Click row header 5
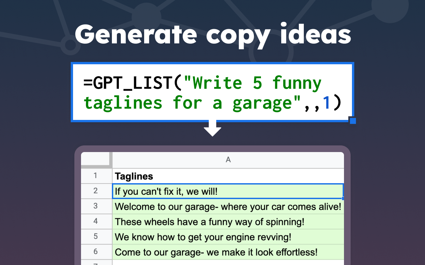 96,237
